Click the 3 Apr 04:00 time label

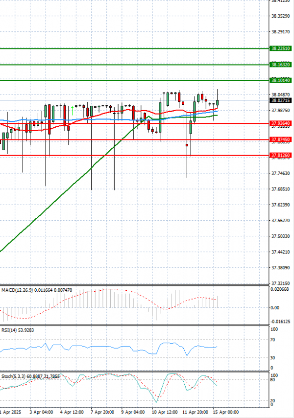pyautogui.click(x=41, y=412)
